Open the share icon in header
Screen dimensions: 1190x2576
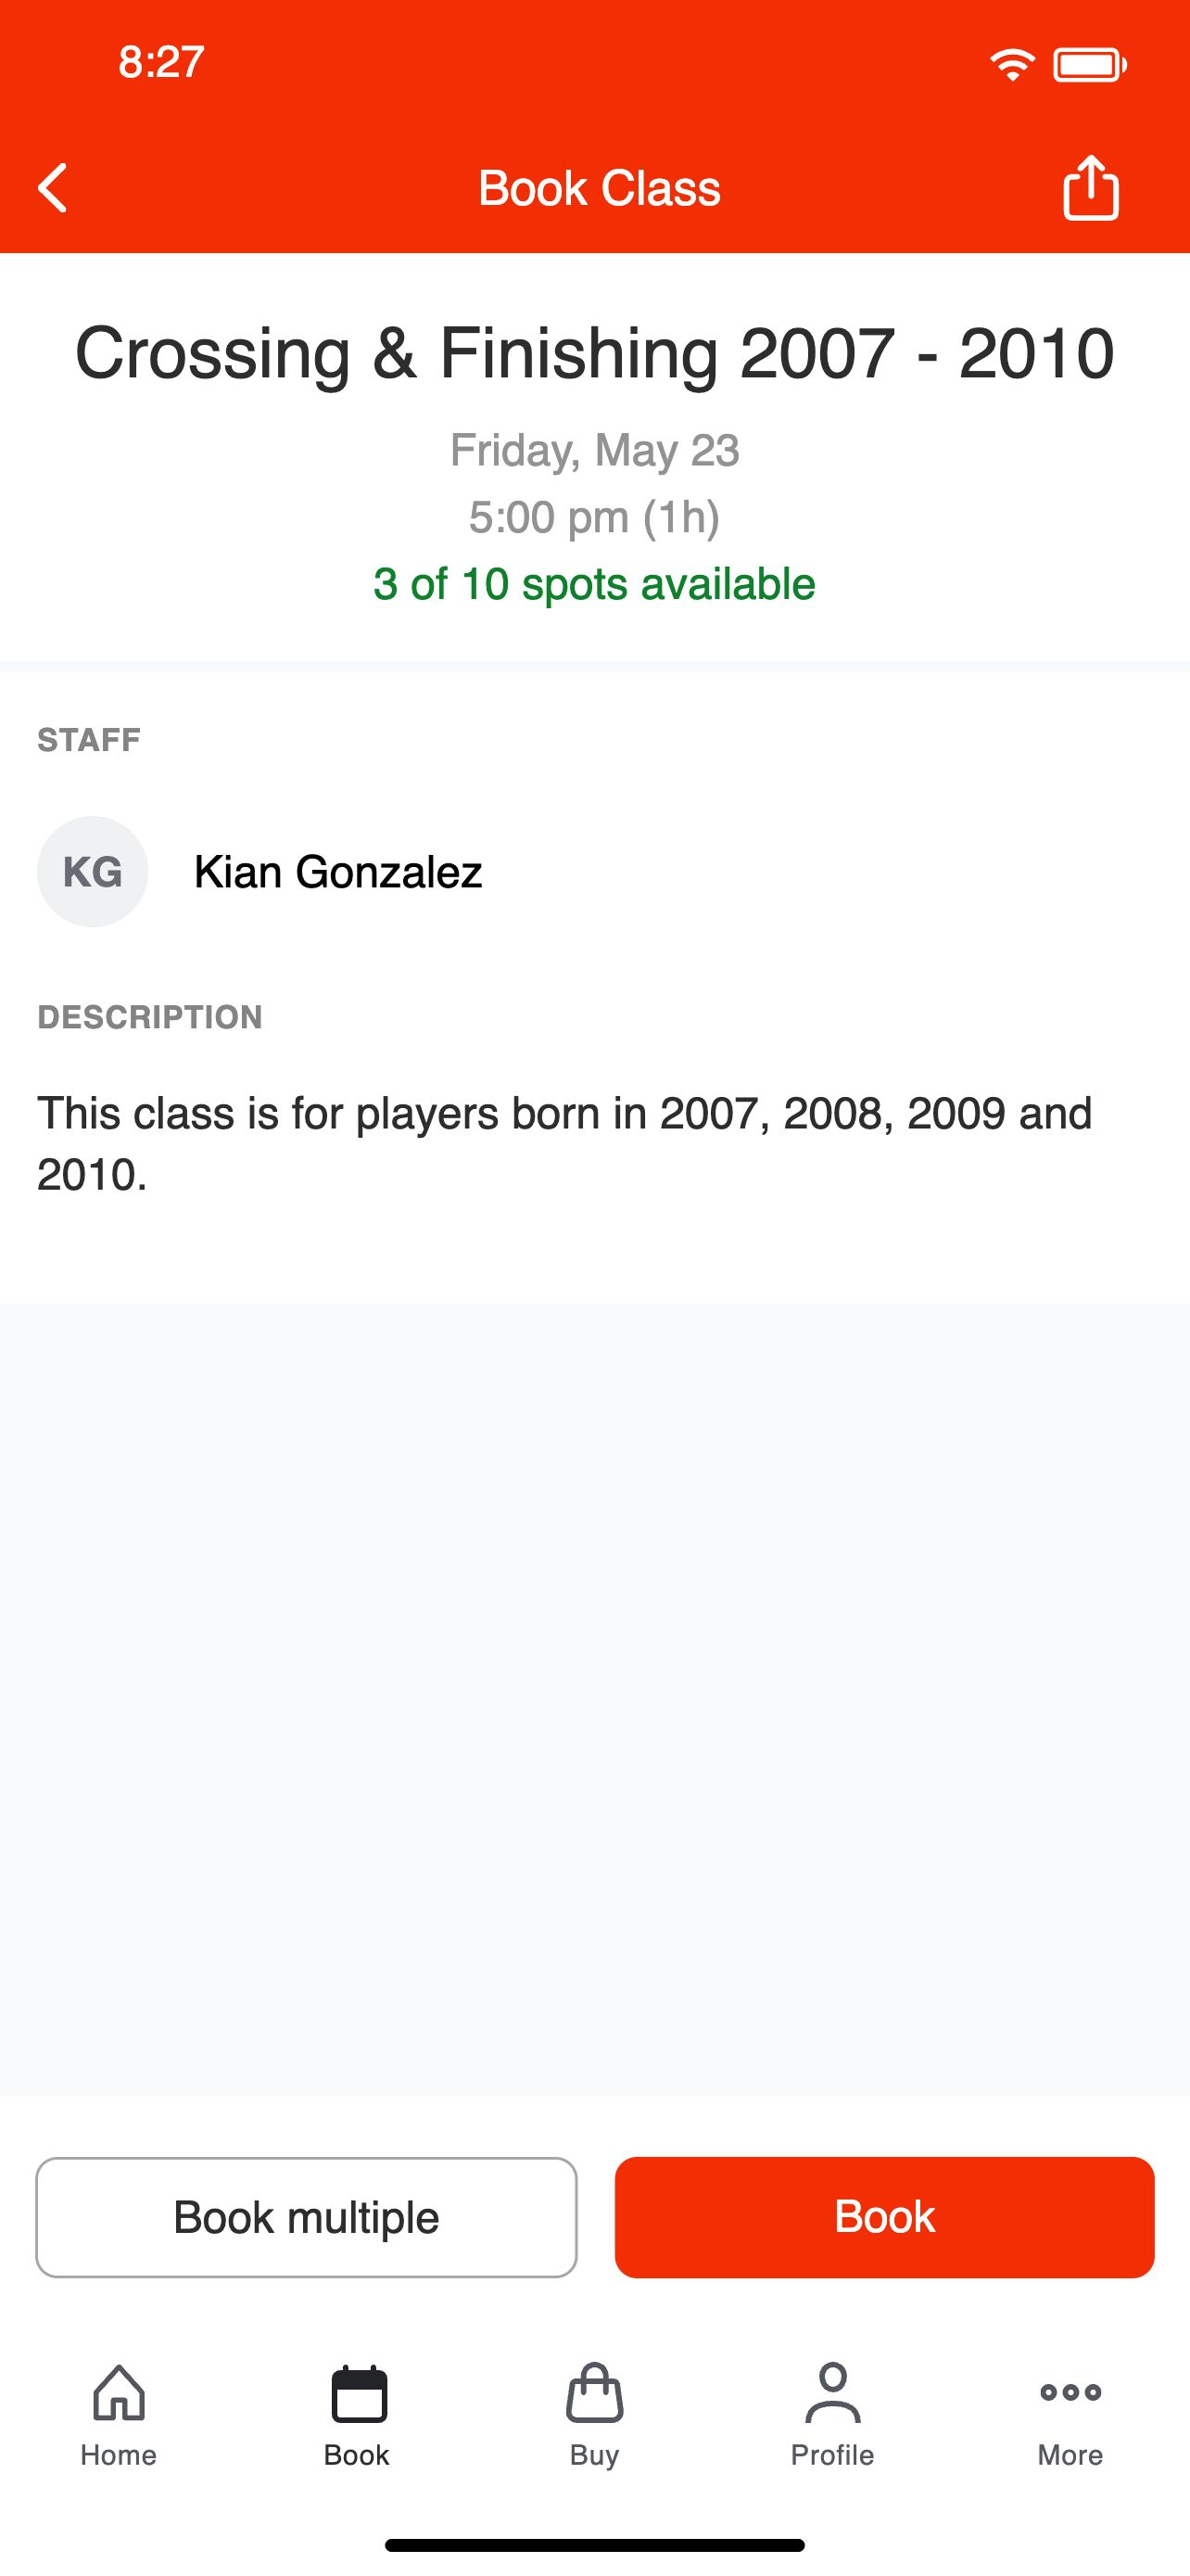coord(1090,187)
